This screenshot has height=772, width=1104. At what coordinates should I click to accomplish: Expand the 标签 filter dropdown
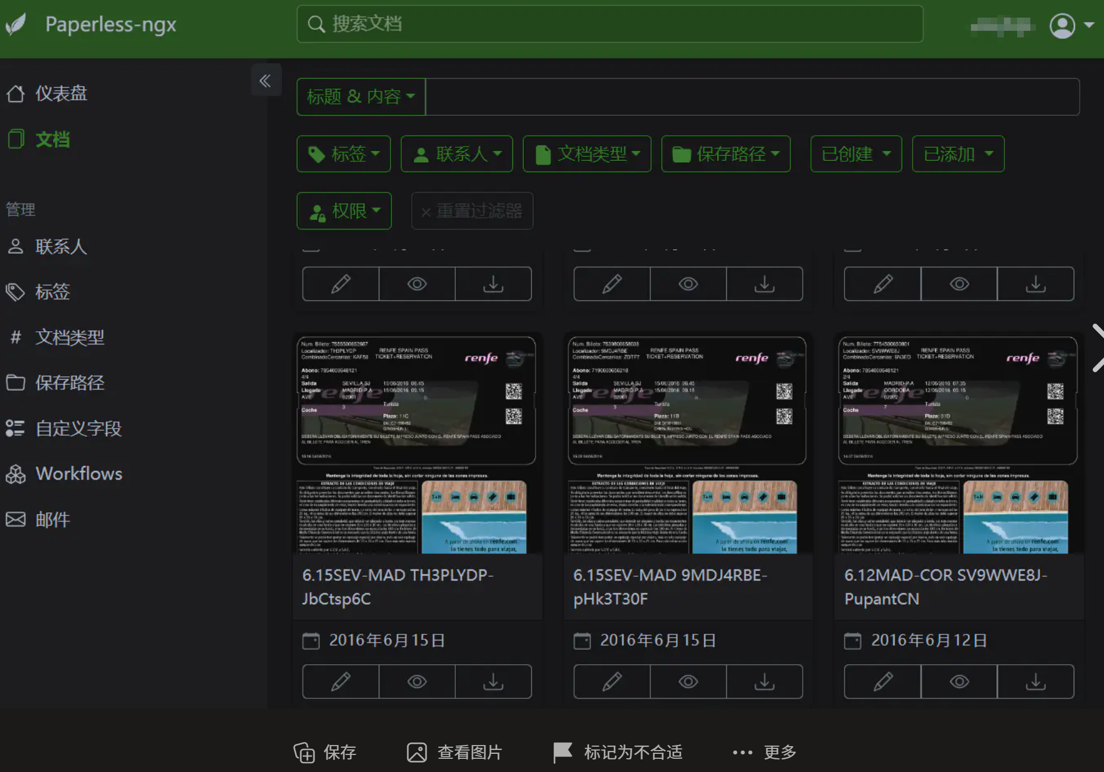pos(344,154)
